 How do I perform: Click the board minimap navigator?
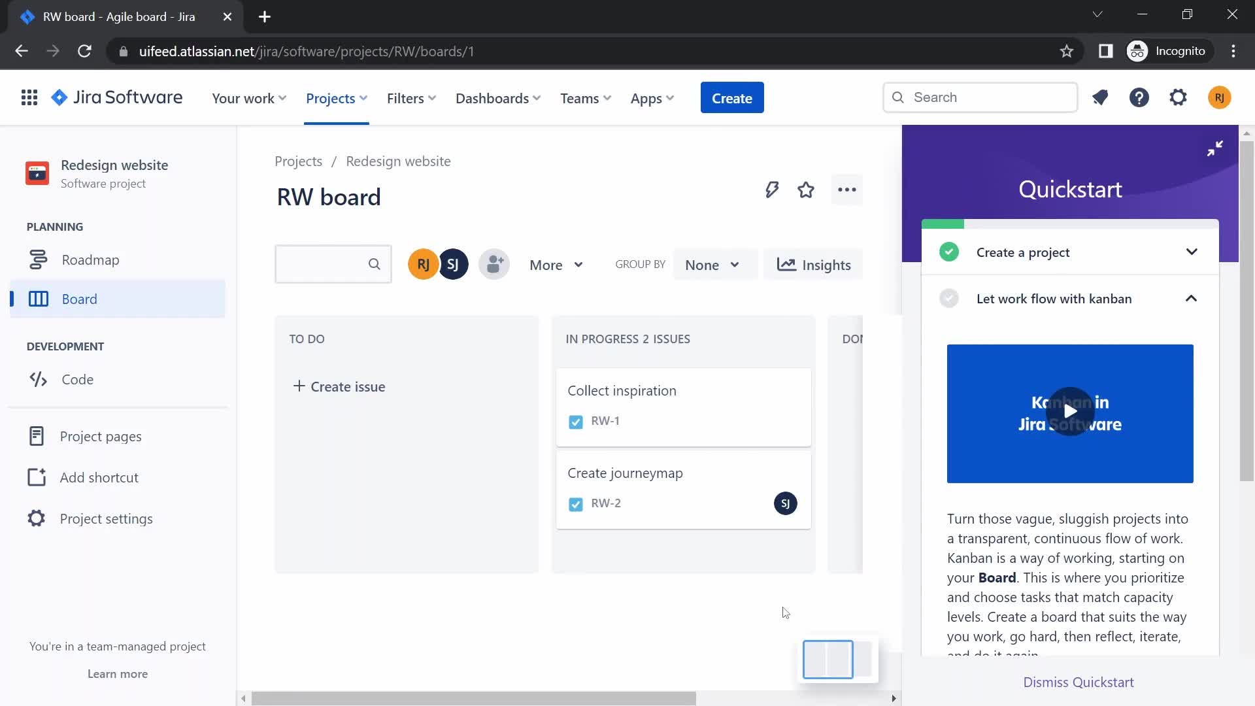[x=837, y=659]
